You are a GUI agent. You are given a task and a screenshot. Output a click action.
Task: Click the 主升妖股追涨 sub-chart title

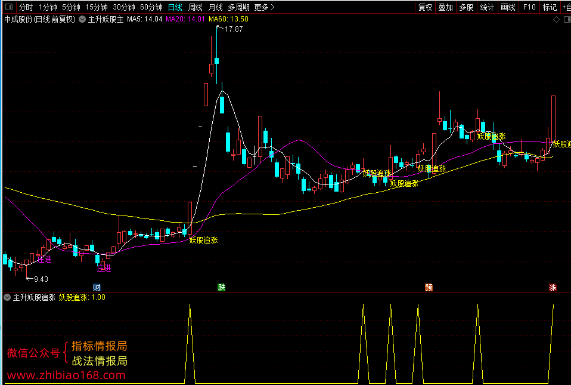click(x=34, y=297)
